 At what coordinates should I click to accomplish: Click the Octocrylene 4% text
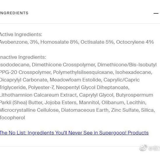pos(135,42)
